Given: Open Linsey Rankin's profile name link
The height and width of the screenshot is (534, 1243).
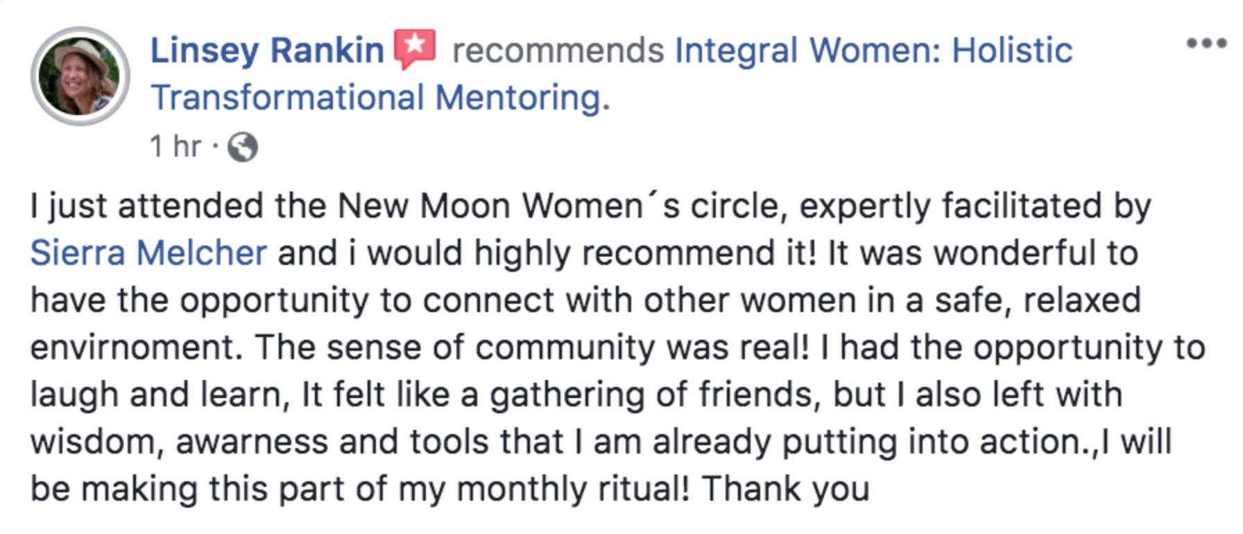Looking at the screenshot, I should click(267, 51).
